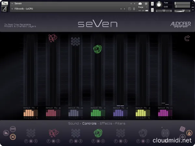195x146 pixels.
Task: Open the Default menu above the green envelope
Action: click(x=94, y=108)
